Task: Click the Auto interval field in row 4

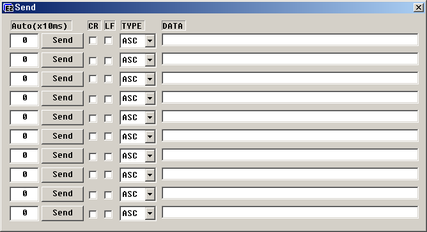Action: 24,98
